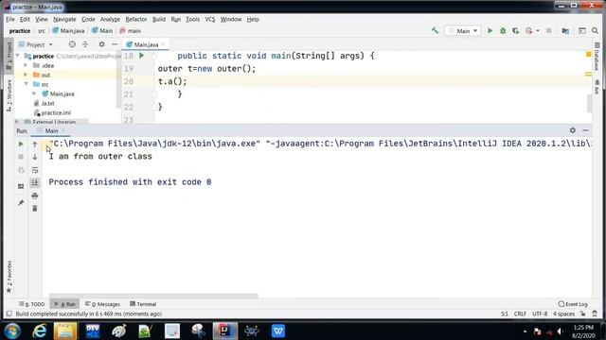The height and width of the screenshot is (340, 606).
Task: Open the VCS menu
Action: point(210,19)
